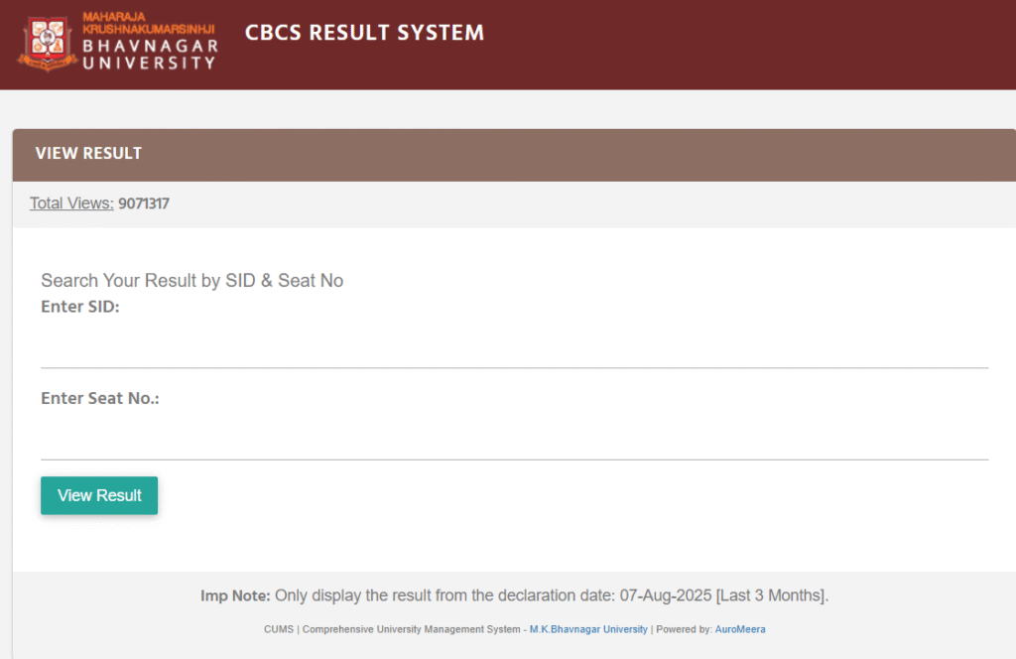Click the CBCS RESULT SYSTEM title
This screenshot has height=659, width=1016.
[x=364, y=33]
